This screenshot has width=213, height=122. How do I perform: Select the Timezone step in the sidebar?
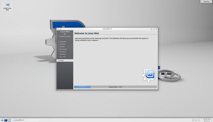coord(63,52)
